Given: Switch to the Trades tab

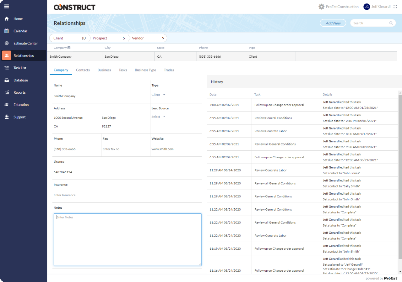Looking at the screenshot, I should click(169, 70).
